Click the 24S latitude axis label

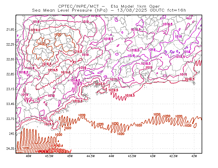tap(12, 133)
